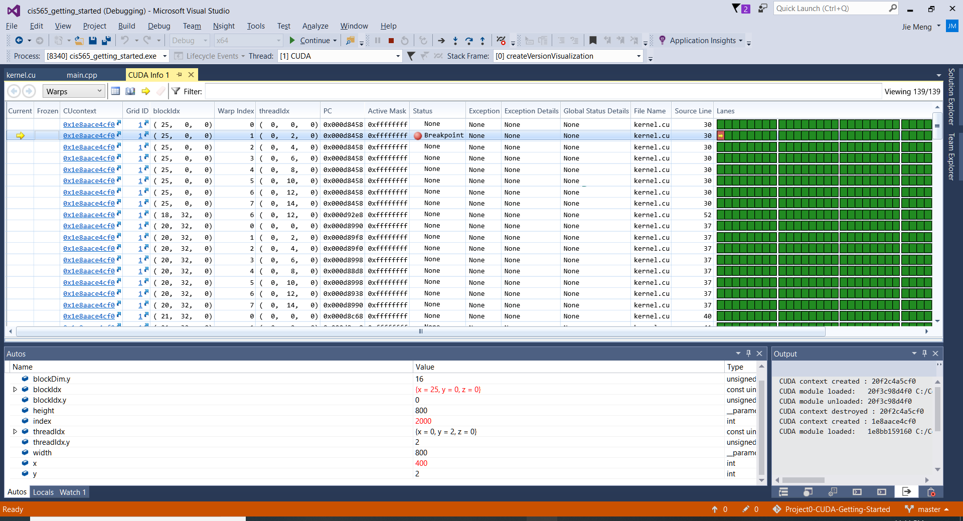Select the index value 2000 in Autos
Viewport: 963px width, 521px height.
423,421
